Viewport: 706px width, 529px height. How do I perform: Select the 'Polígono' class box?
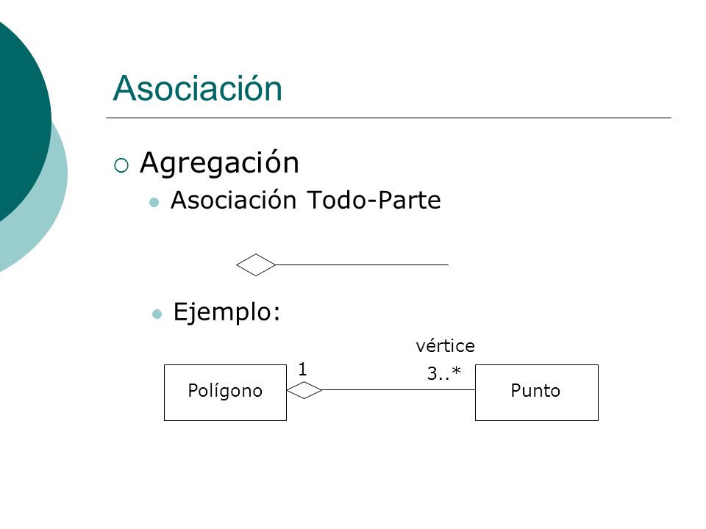click(225, 392)
